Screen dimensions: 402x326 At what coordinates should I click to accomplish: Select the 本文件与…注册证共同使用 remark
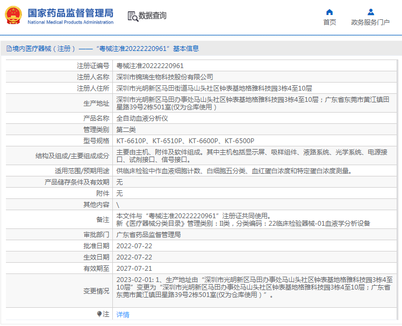click(194, 216)
